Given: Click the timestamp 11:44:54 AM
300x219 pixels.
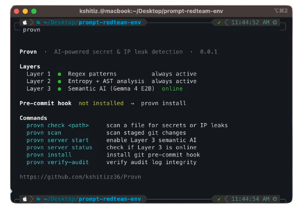Looking at the screenshot, I should 251,199.
